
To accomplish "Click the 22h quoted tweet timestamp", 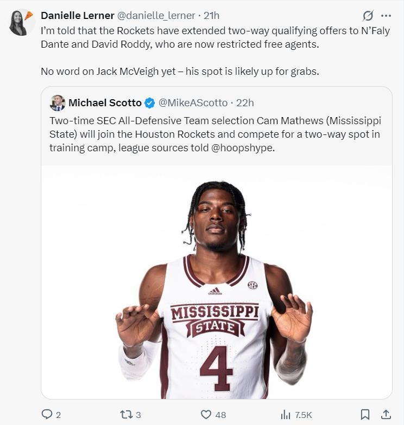I will (x=245, y=103).
